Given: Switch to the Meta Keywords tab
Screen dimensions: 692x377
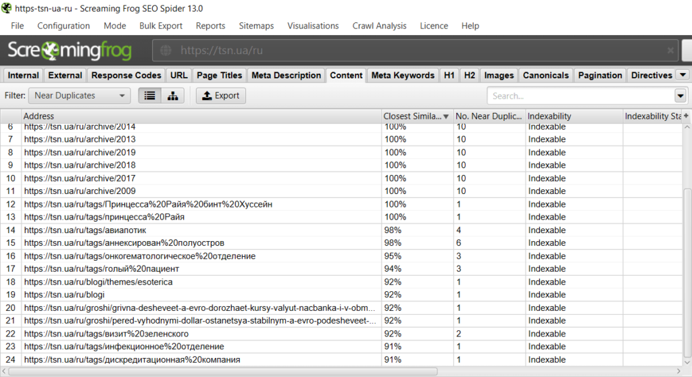Looking at the screenshot, I should tap(403, 75).
